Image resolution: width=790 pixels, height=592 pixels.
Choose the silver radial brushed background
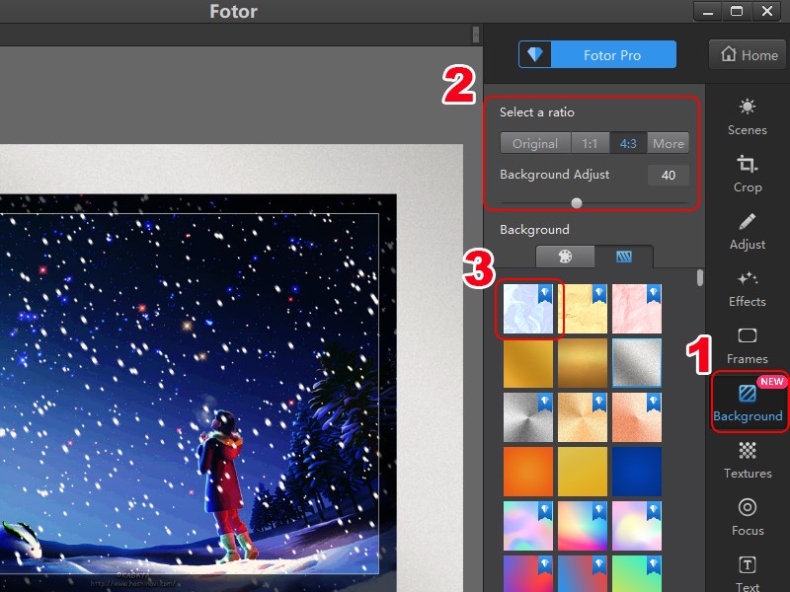(528, 417)
